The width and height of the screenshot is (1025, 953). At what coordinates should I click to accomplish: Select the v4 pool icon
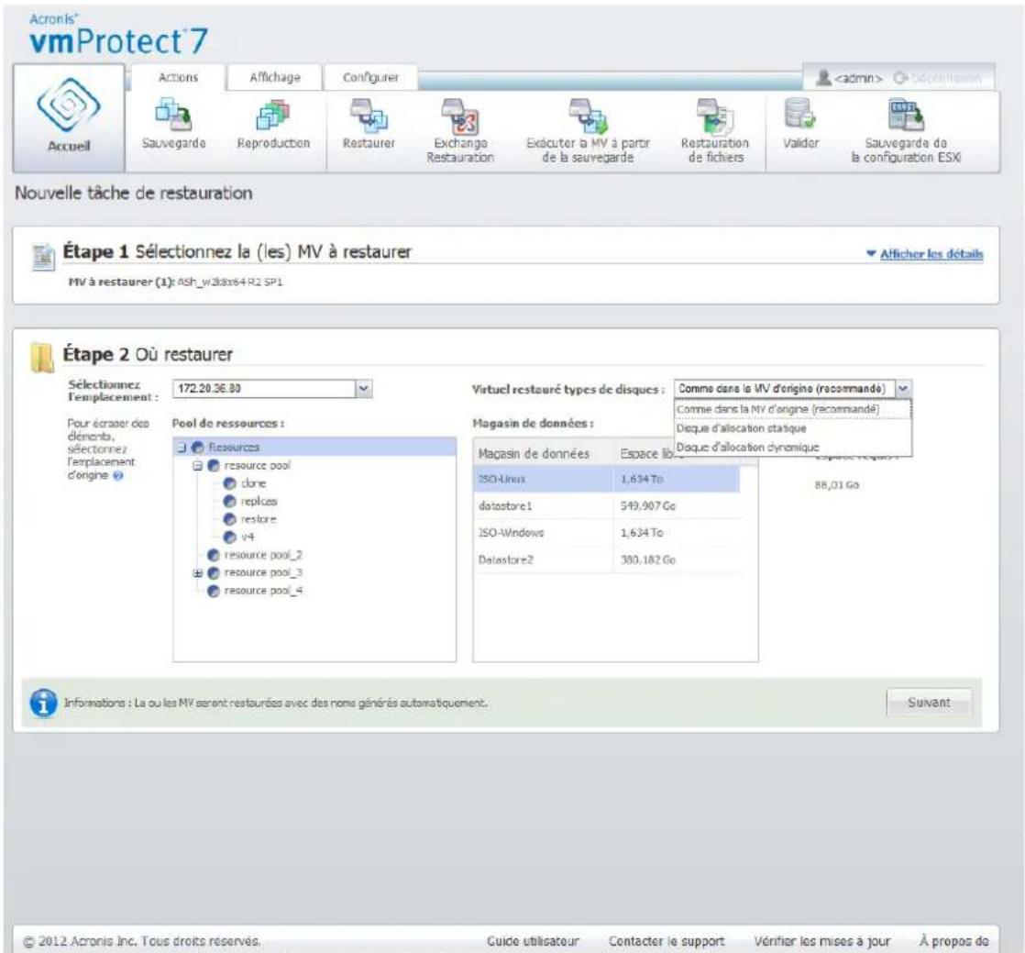[229, 537]
